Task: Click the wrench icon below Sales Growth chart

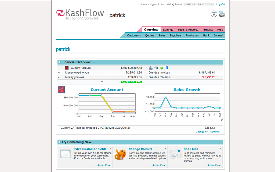Action: tap(222, 120)
